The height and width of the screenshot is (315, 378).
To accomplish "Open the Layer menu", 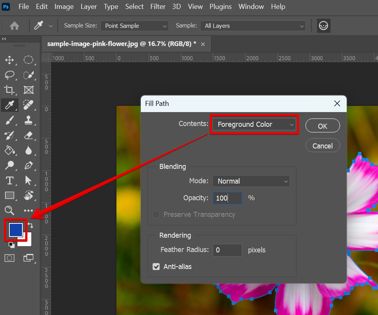I will click(89, 7).
